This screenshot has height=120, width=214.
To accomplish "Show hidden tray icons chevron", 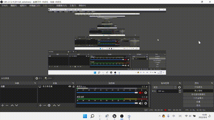I will pos(159,116).
